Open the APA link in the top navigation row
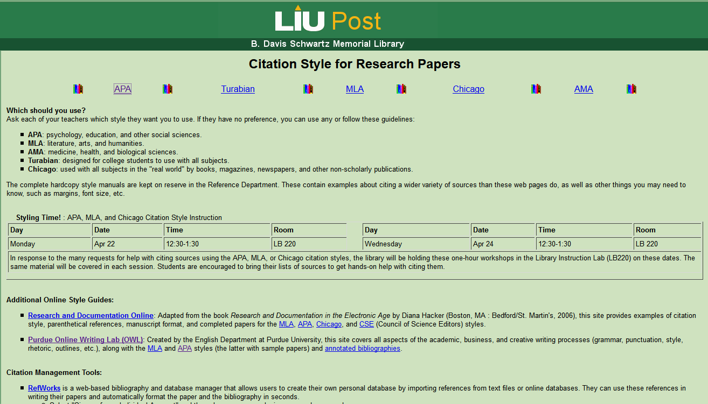708x404 pixels. 122,89
